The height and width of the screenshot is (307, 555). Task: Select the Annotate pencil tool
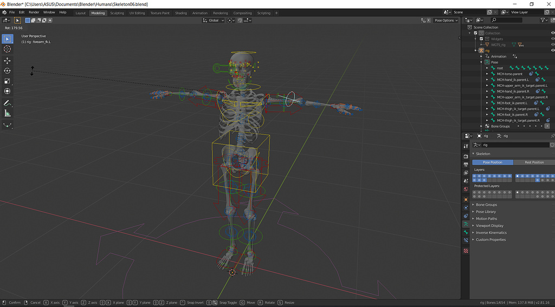click(8, 103)
